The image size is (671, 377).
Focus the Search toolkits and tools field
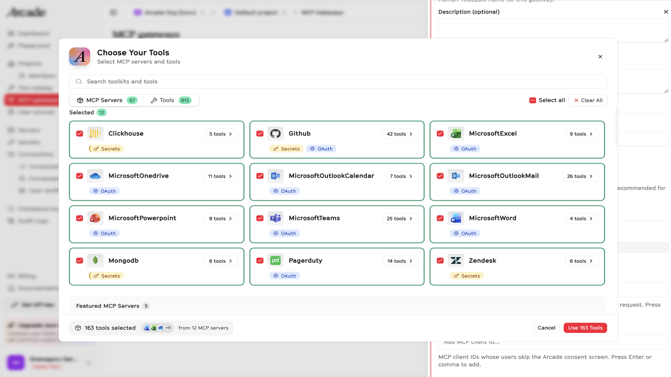(x=338, y=82)
